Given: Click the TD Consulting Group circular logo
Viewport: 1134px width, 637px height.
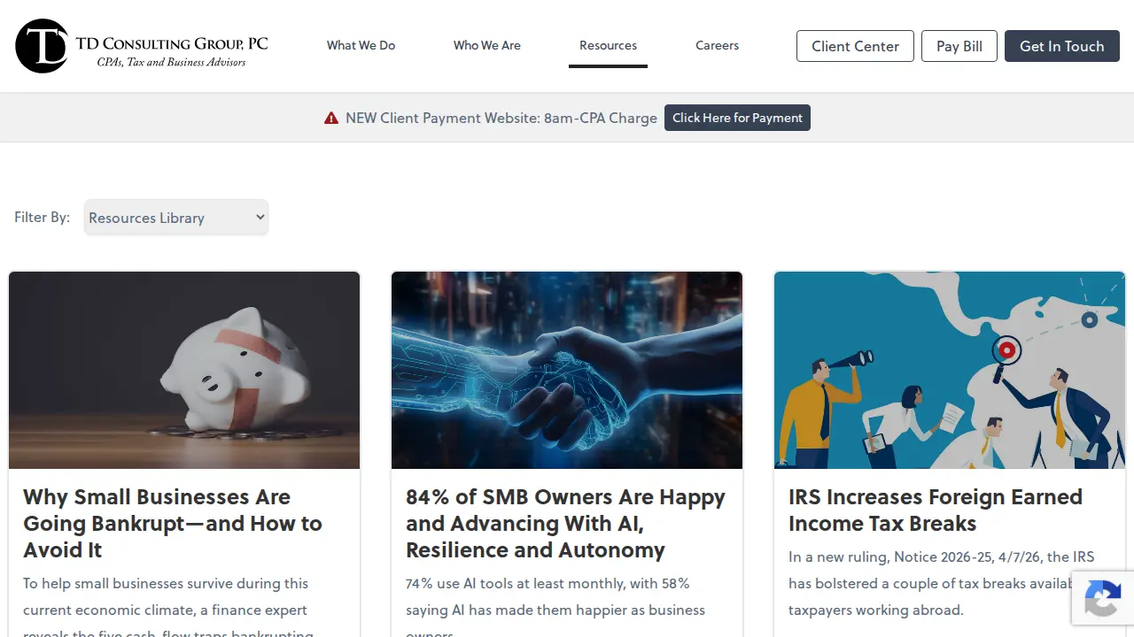Looking at the screenshot, I should [x=42, y=46].
